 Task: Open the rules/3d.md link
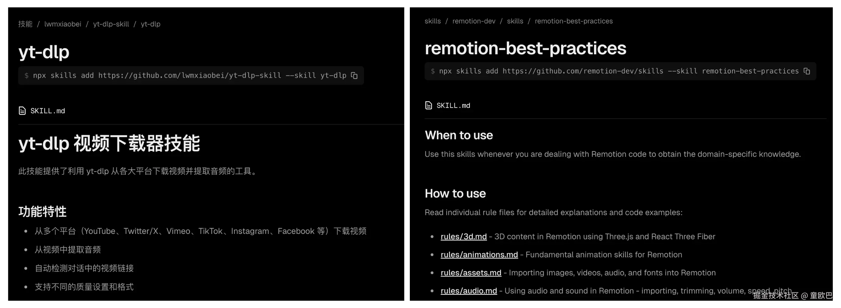click(463, 236)
